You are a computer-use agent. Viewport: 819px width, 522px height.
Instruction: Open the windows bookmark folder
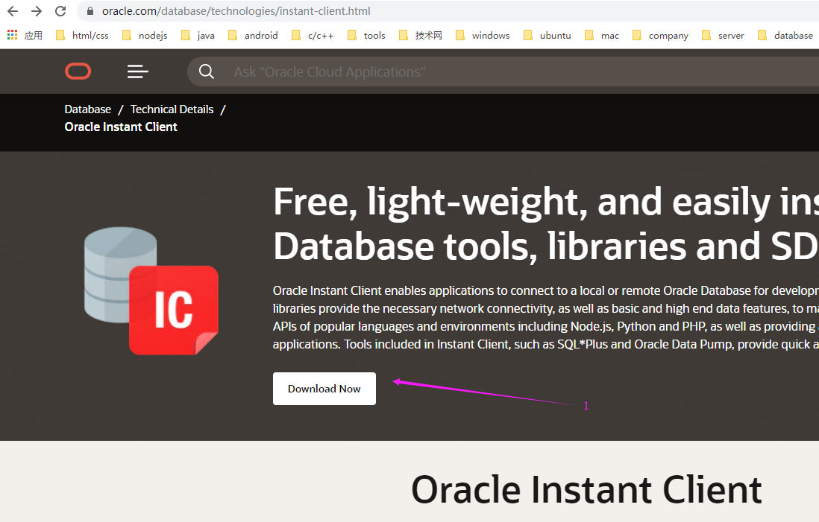[x=483, y=35]
